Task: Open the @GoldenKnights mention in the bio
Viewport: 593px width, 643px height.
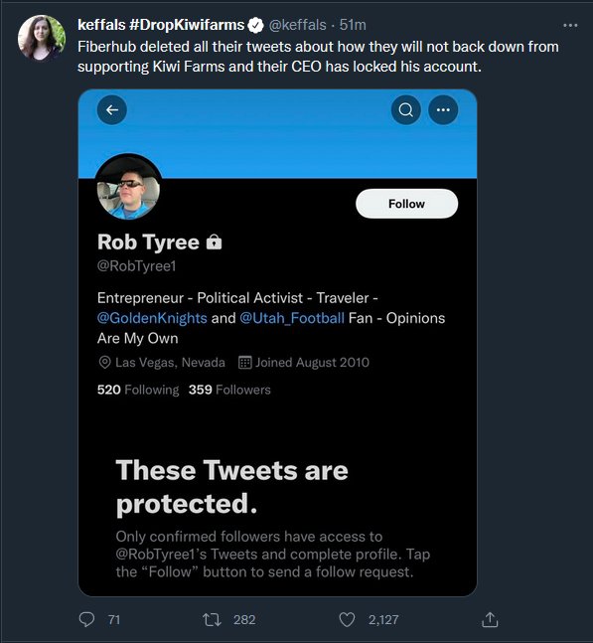Action: coord(152,318)
